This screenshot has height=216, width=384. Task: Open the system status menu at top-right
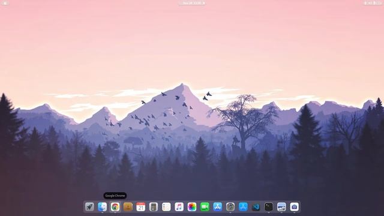(373, 3)
